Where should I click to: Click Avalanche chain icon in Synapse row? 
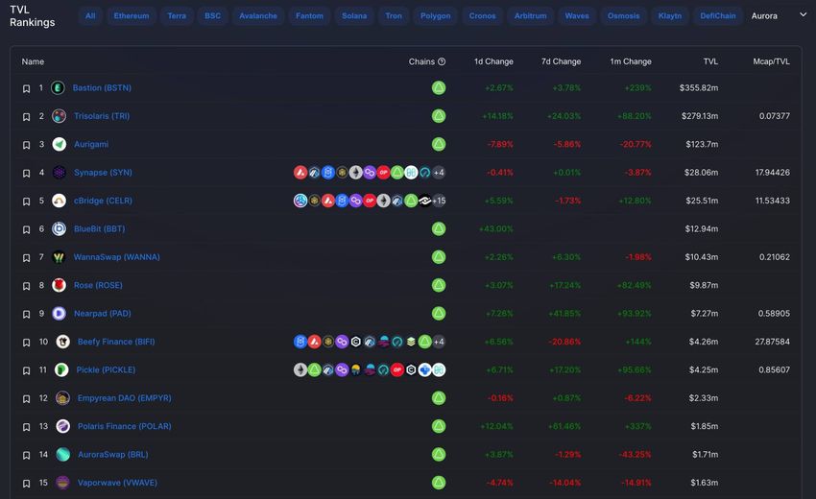coord(300,172)
